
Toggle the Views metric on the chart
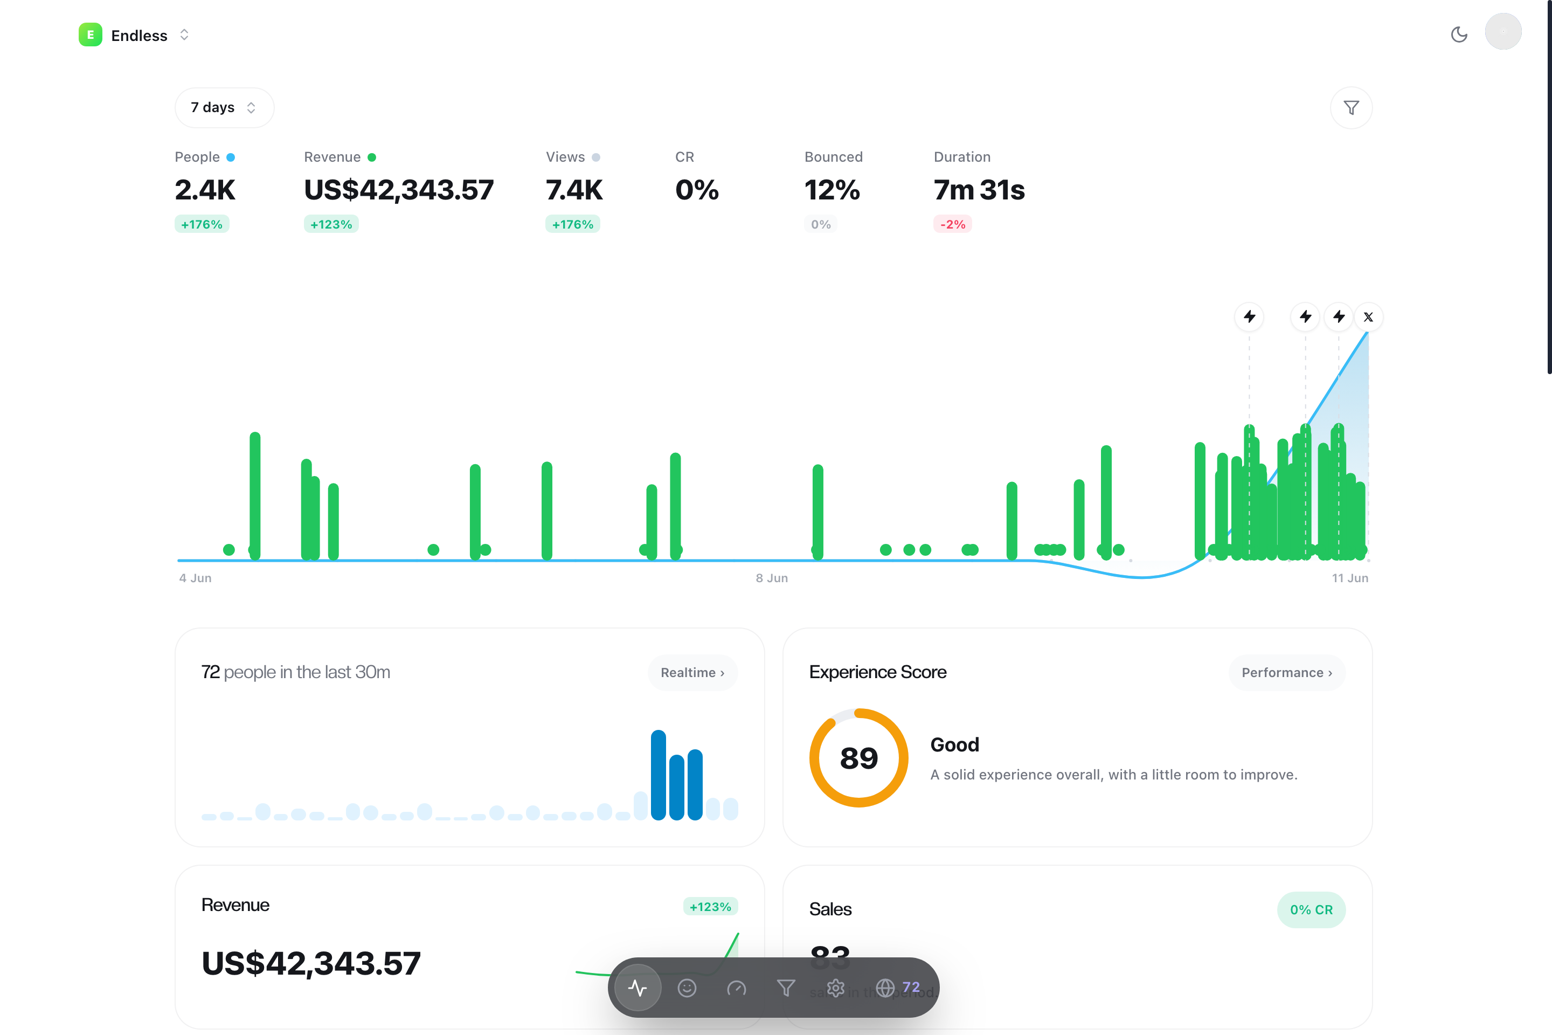pyautogui.click(x=573, y=157)
